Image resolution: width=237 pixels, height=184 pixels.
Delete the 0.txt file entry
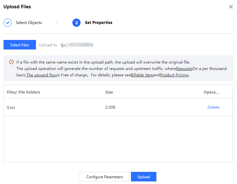click(x=213, y=107)
